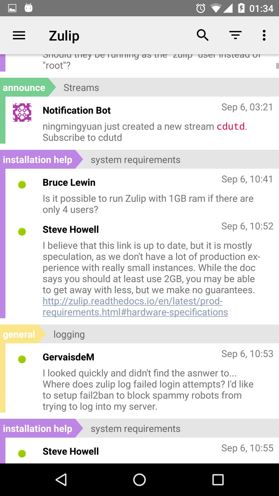
Task: Toggle the green dot on GervaisdeM's message
Action: [x=22, y=359]
